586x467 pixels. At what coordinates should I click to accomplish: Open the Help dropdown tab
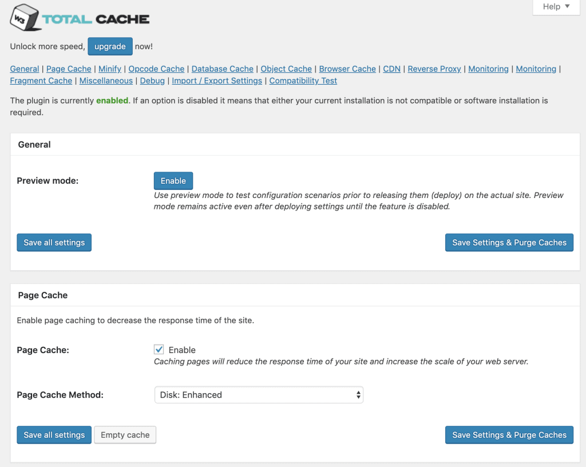coord(556,7)
